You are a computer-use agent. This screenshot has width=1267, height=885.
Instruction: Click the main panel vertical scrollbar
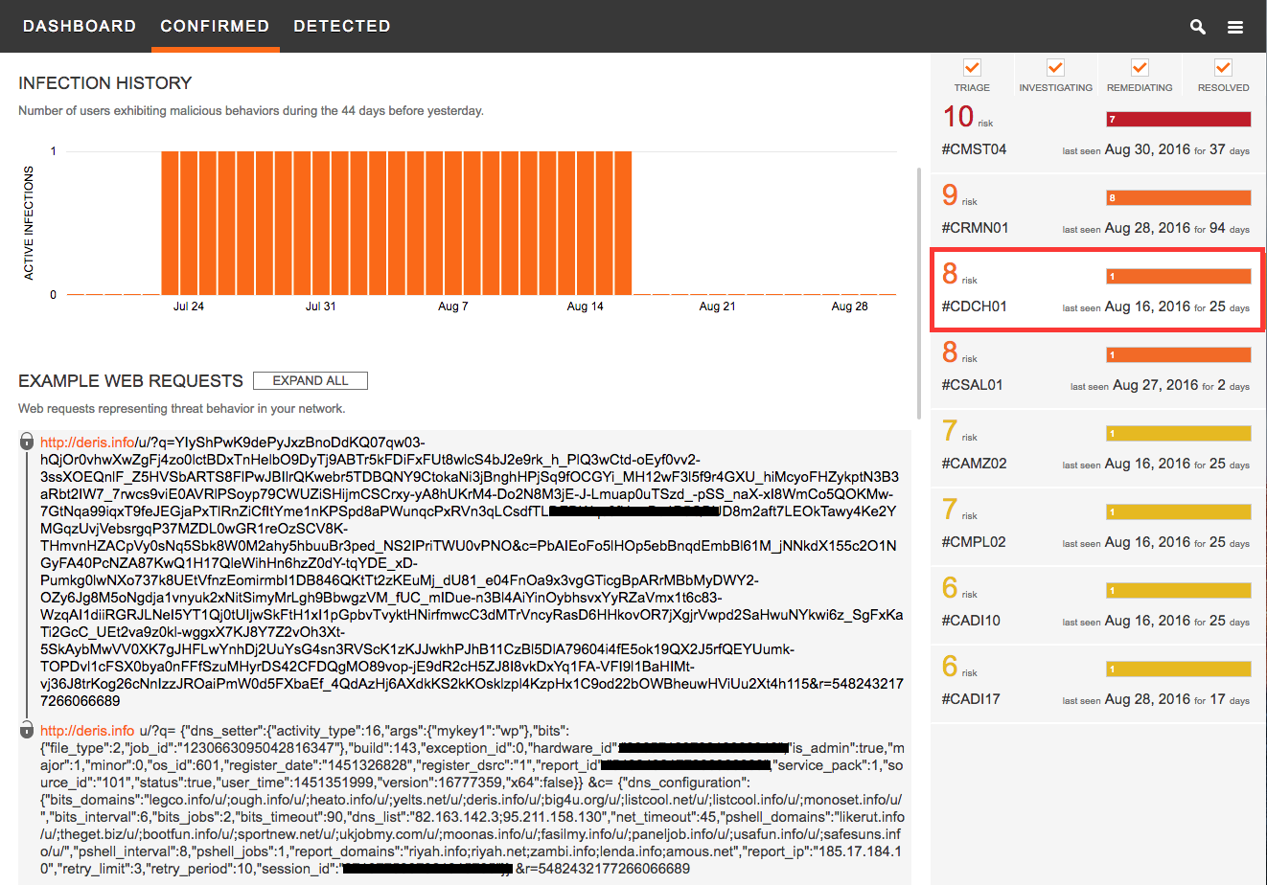[x=920, y=287]
